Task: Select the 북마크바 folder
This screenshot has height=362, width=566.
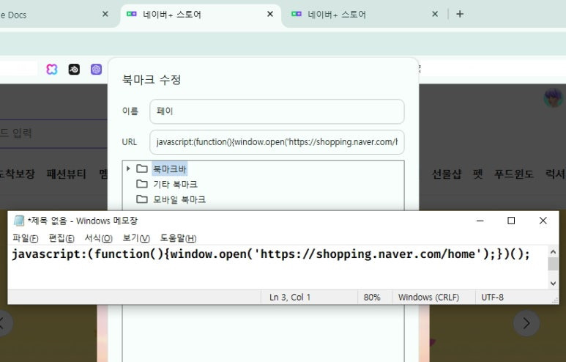Action: click(170, 169)
